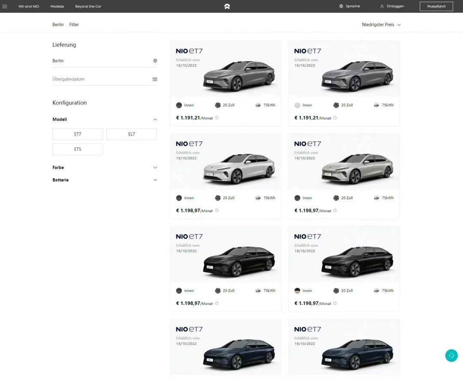Click price info icon on gray ET7 with dark interior

pos(217,118)
